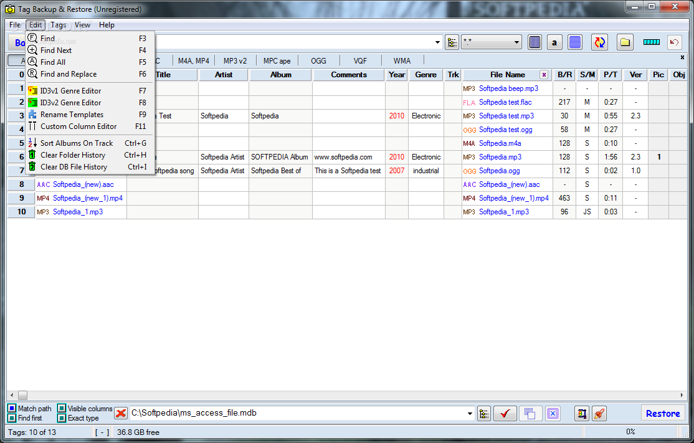Choose Find Next menu entry
694x443 pixels.
(90, 50)
